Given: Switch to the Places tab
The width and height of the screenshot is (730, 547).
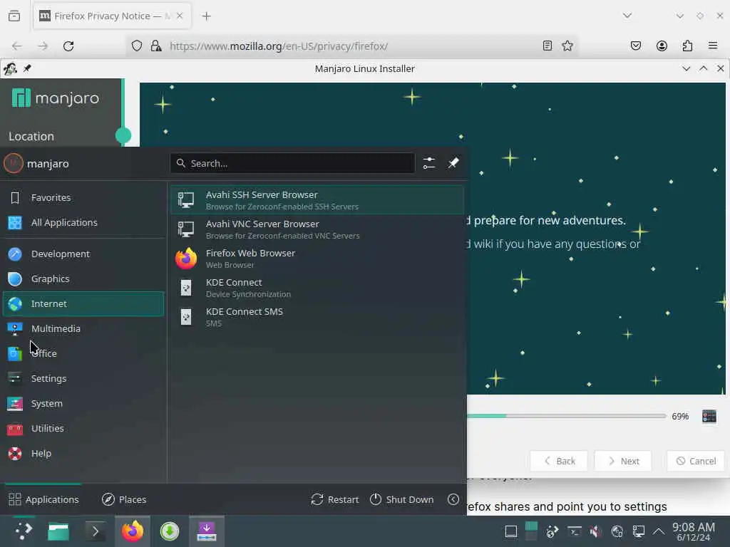Looking at the screenshot, I should point(124,499).
